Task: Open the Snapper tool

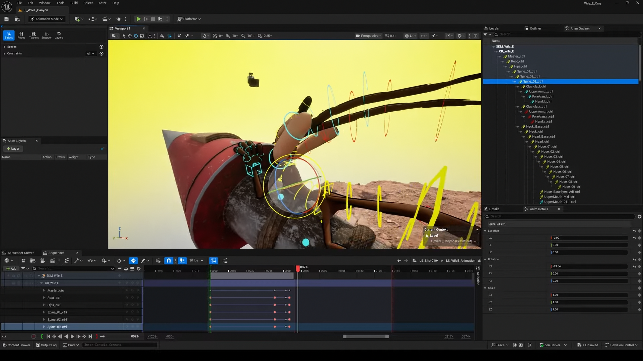Action: click(x=47, y=35)
